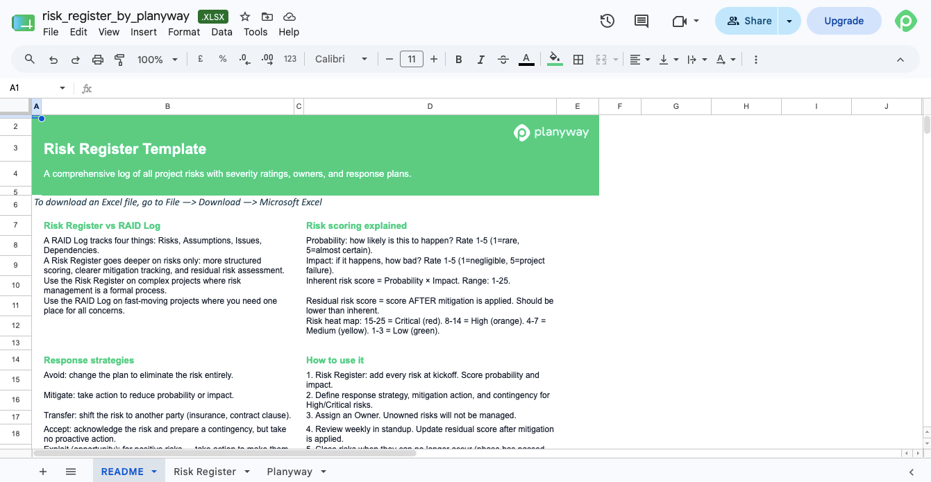The image size is (931, 482).
Task: Open the search menus magnifier icon
Action: 30,60
